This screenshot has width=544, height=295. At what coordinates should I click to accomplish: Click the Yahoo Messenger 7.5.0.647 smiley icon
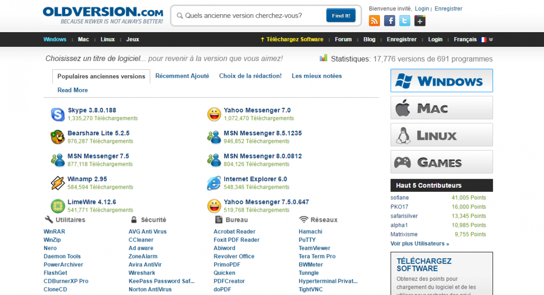tap(214, 206)
